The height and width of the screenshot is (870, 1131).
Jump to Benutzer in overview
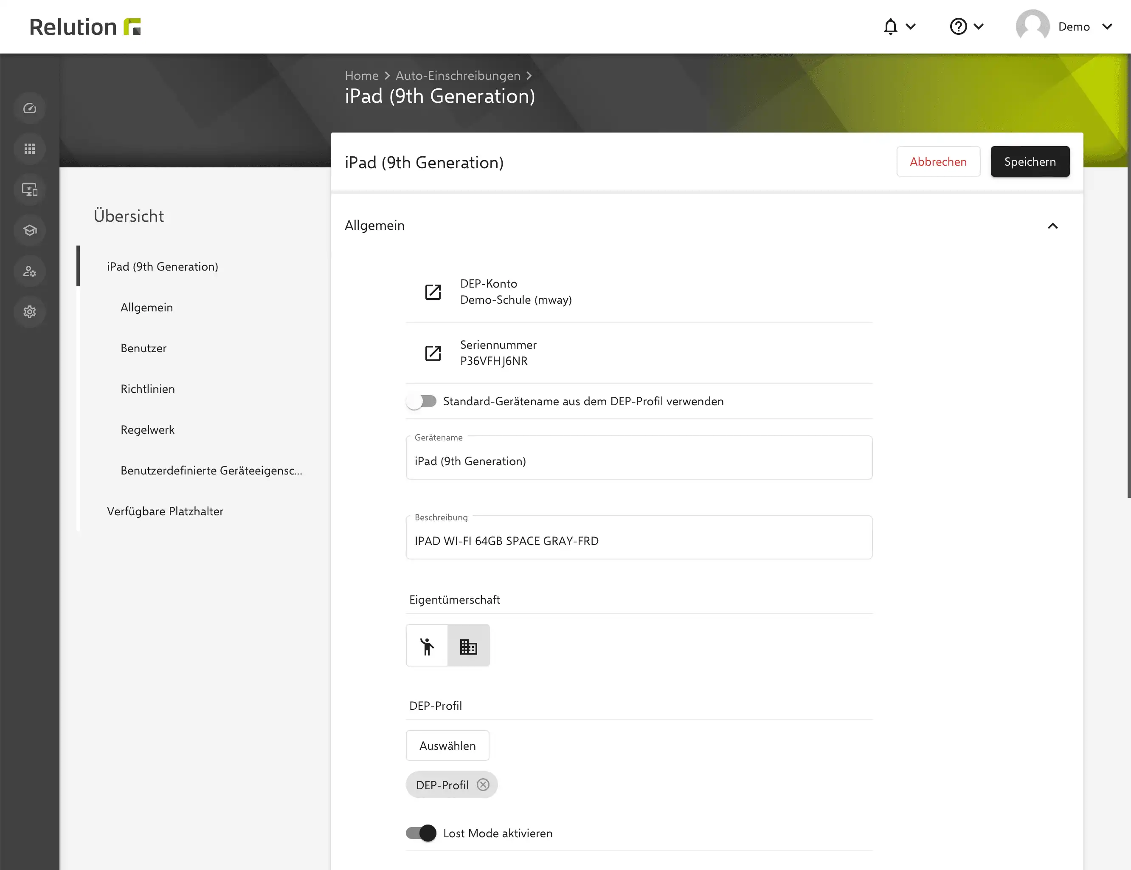pyautogui.click(x=143, y=348)
